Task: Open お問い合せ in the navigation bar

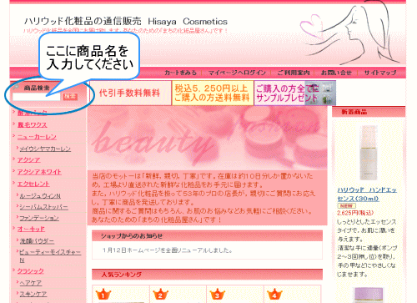Action: click(336, 73)
